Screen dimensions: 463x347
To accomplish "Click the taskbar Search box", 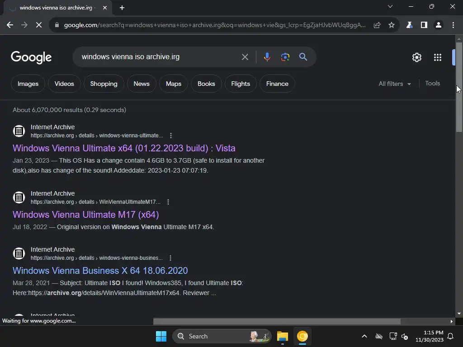I will coord(222,336).
